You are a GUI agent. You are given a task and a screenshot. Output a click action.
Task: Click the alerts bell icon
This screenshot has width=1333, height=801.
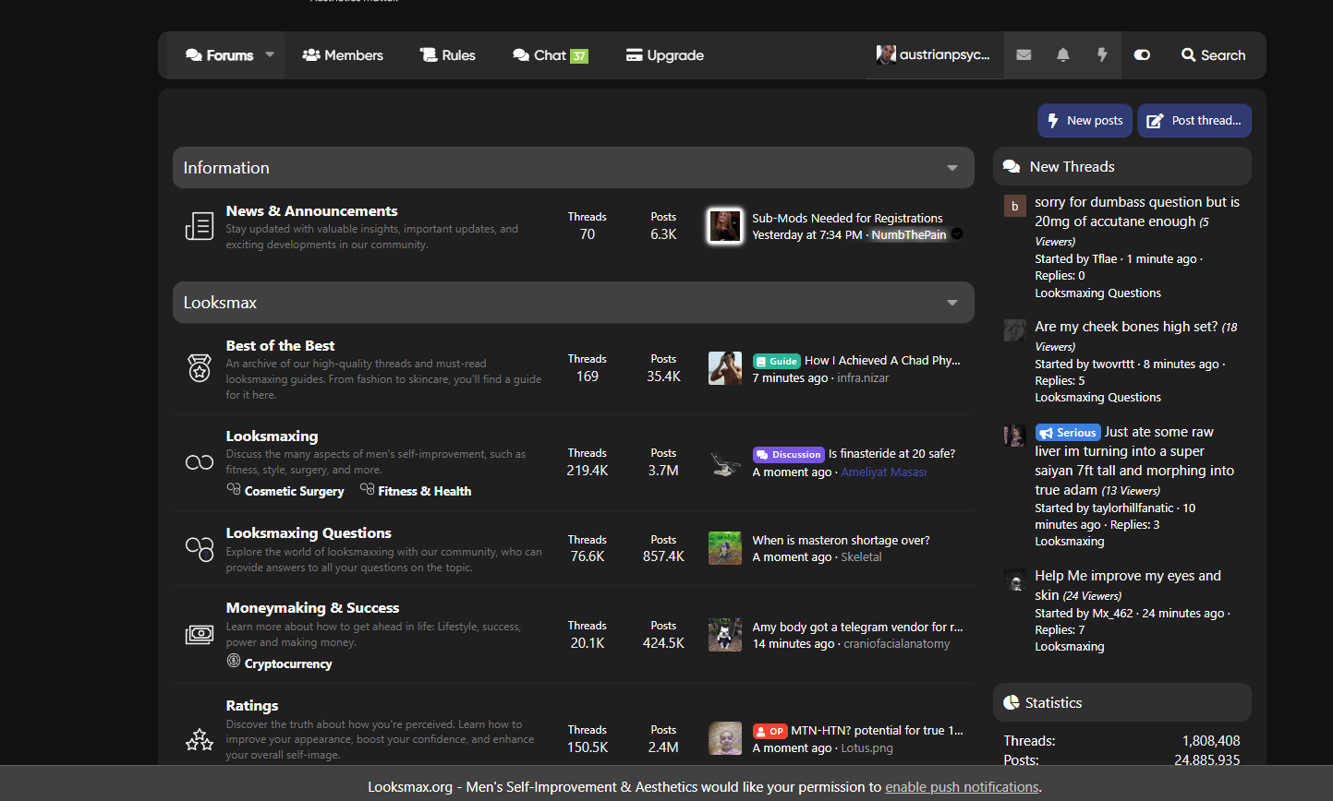[1063, 55]
